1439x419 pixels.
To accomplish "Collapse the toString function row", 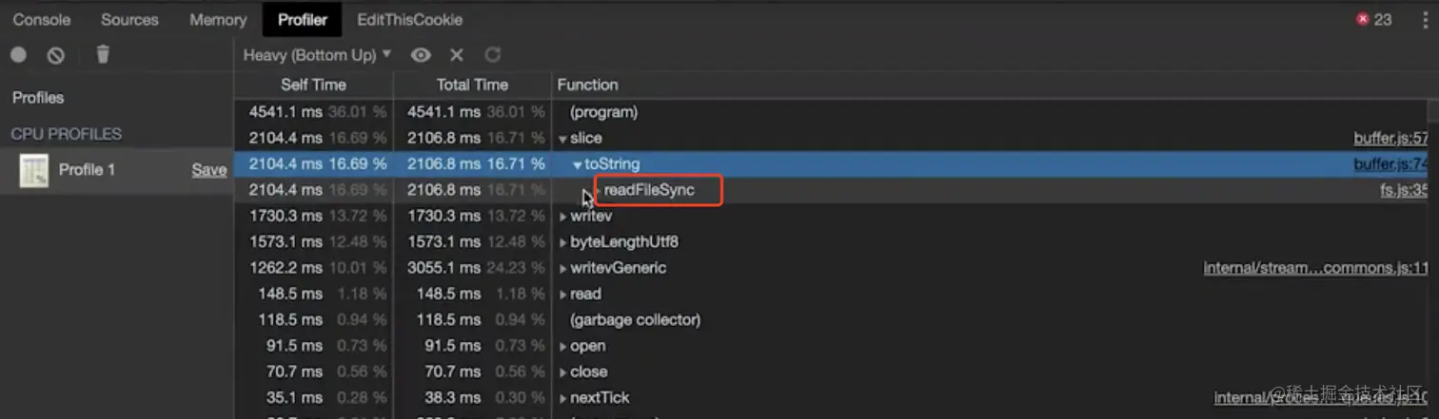I will pos(578,165).
